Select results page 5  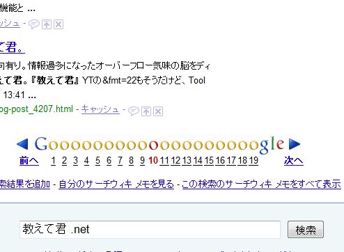pos(97,161)
